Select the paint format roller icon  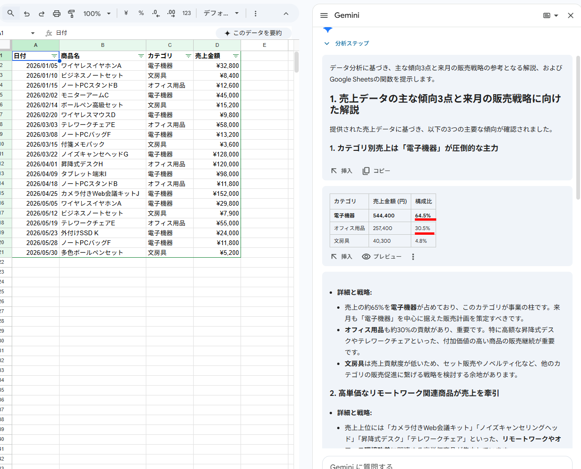point(71,14)
